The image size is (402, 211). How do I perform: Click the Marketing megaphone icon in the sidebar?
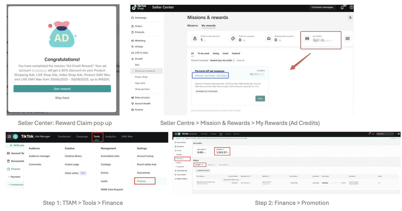click(x=133, y=41)
